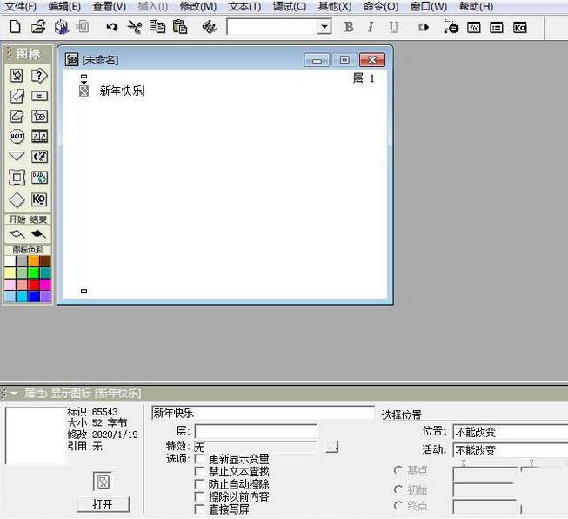This screenshot has width=568, height=519.
Task: Open the 帮助(H) menu
Action: (476, 6)
